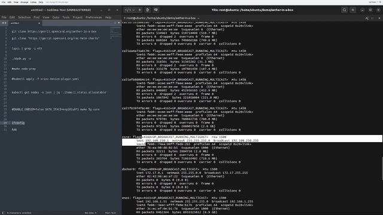Image resolution: width=383 pixels, height=215 pixels.
Task: Go to previous tab with left arrow
Action: (2, 23)
